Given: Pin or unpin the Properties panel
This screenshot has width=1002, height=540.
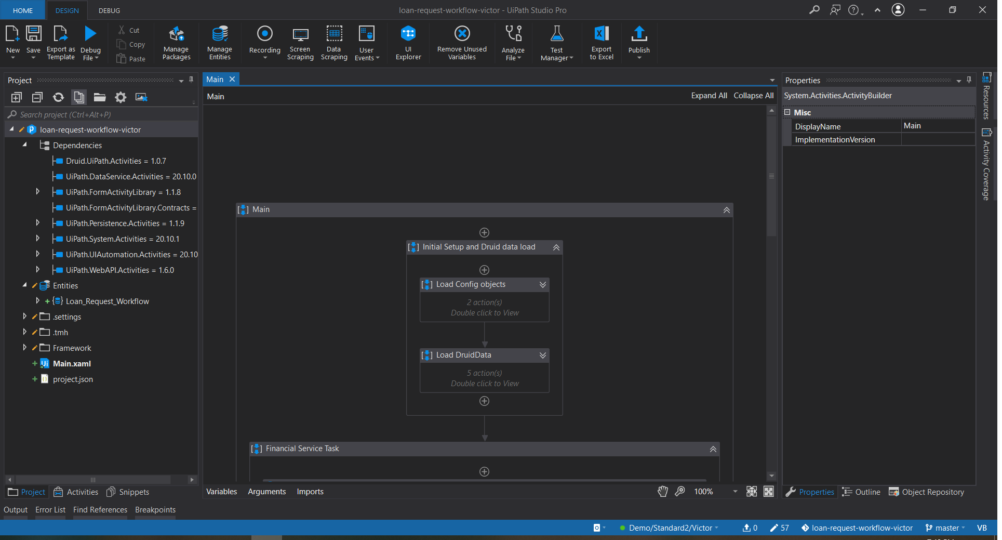Looking at the screenshot, I should pos(969,80).
